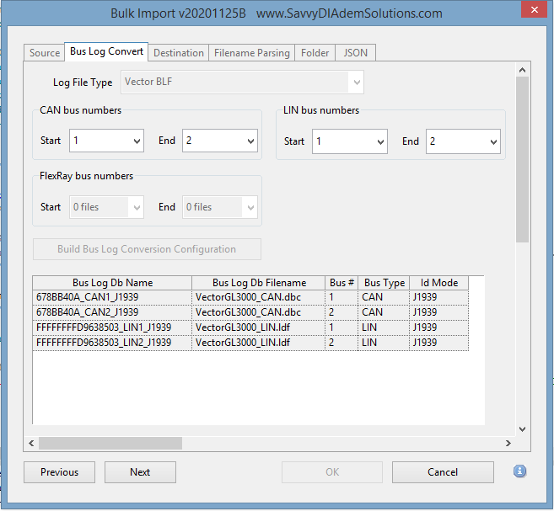
Task: Switch to the Source tab
Action: (x=45, y=53)
